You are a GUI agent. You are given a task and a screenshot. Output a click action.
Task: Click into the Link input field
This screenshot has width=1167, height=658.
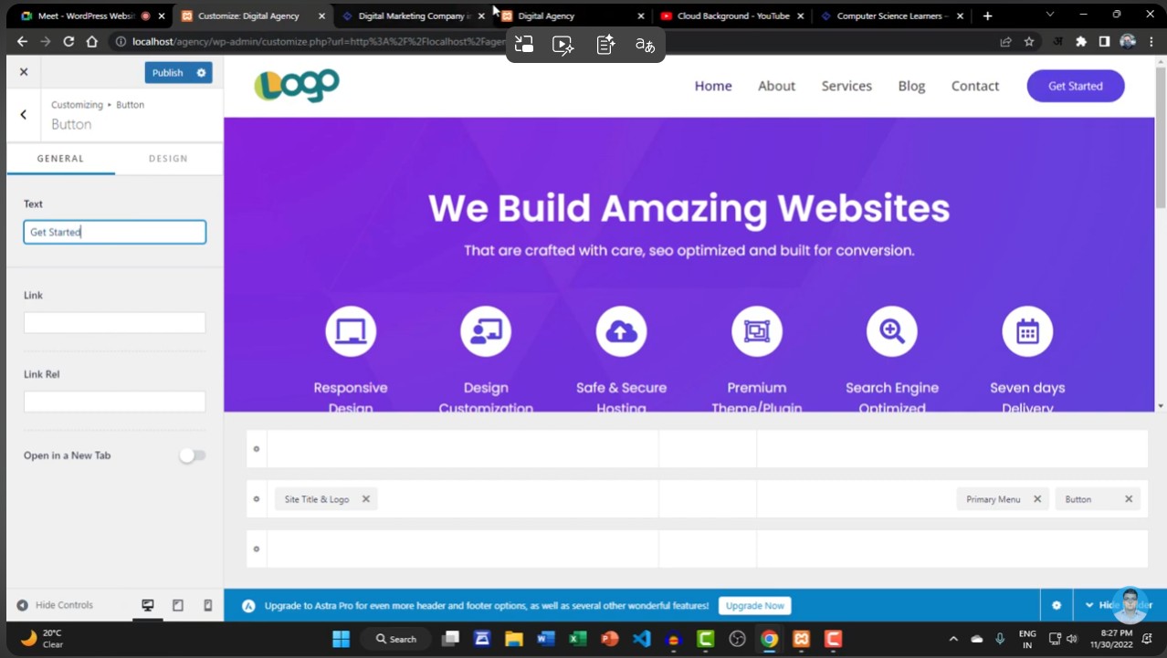pyautogui.click(x=114, y=323)
